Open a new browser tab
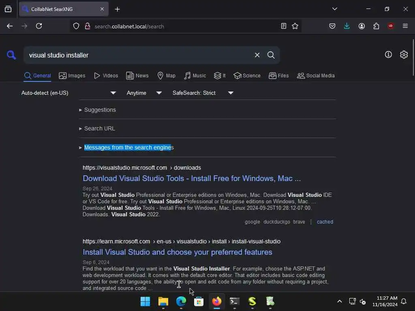 point(117,9)
